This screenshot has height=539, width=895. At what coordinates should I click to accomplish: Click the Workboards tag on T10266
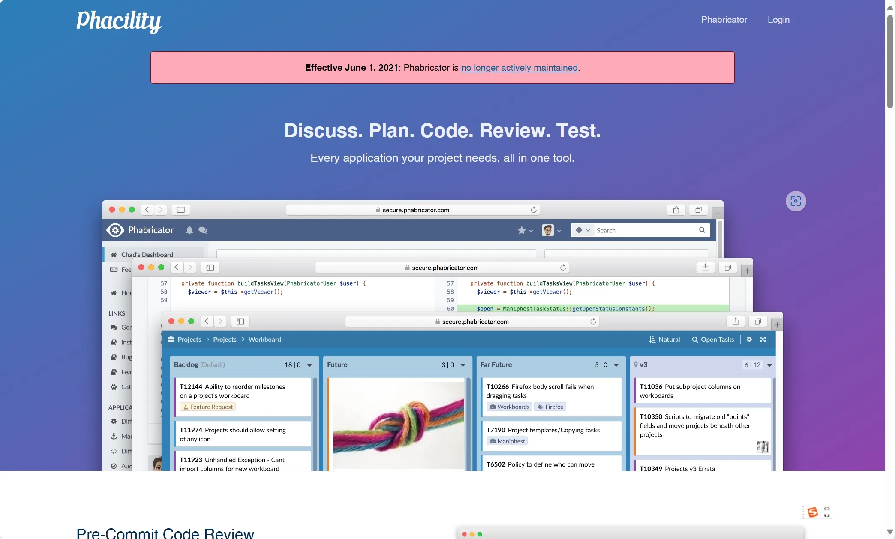coord(509,407)
